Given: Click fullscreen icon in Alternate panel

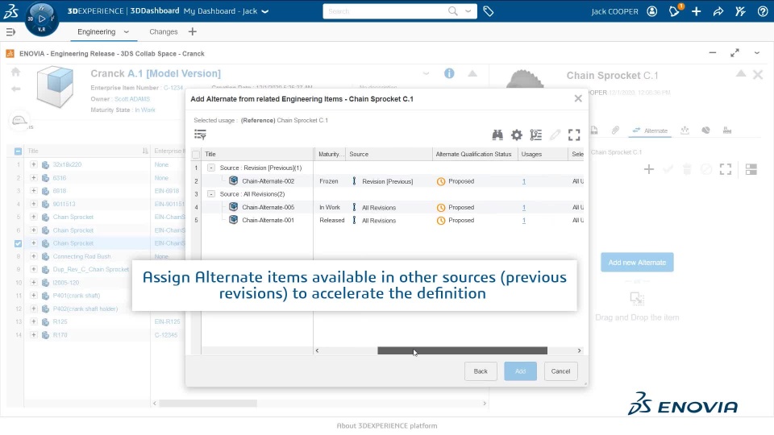Looking at the screenshot, I should [x=726, y=170].
